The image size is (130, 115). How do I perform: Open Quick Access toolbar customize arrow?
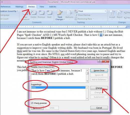tap(2, 2)
